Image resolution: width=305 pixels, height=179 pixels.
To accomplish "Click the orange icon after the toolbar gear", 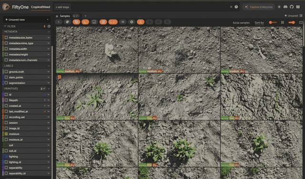I will click(141, 22).
